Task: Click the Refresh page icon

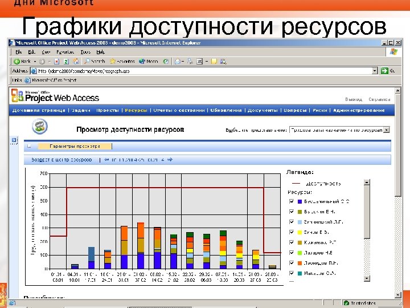Action: pyautogui.click(x=66, y=62)
